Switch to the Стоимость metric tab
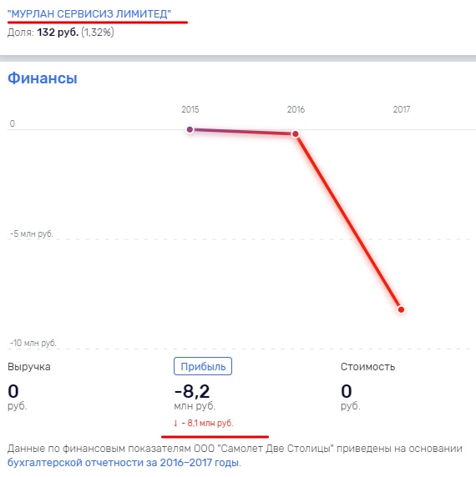The width and height of the screenshot is (476, 477). coord(367,367)
